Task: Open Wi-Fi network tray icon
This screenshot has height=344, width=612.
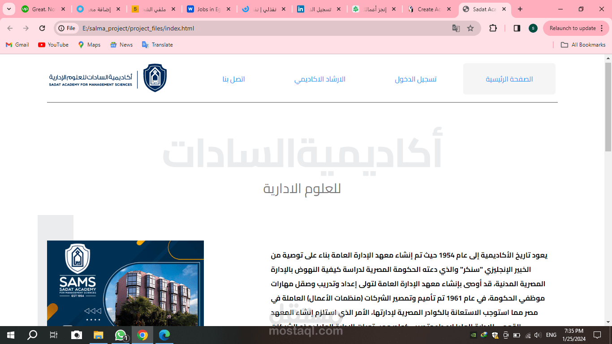Action: point(528,335)
